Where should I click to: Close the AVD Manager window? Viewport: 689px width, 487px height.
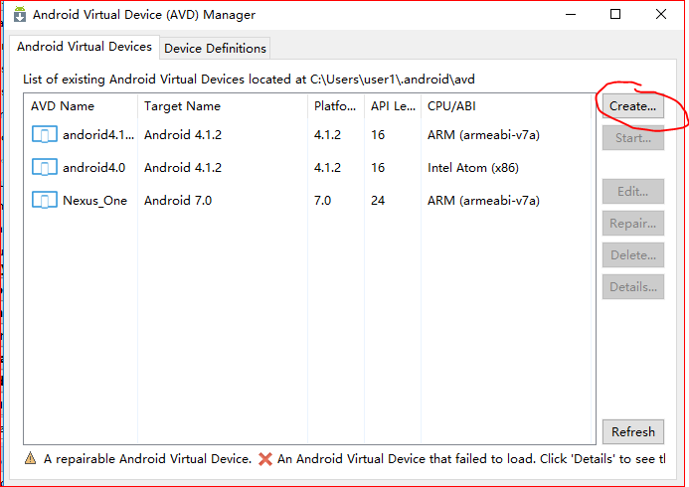(x=661, y=15)
